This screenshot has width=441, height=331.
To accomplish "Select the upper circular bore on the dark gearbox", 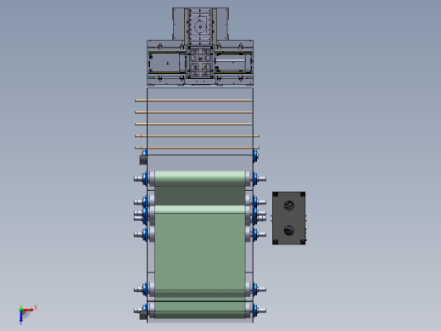I will pyautogui.click(x=288, y=205).
